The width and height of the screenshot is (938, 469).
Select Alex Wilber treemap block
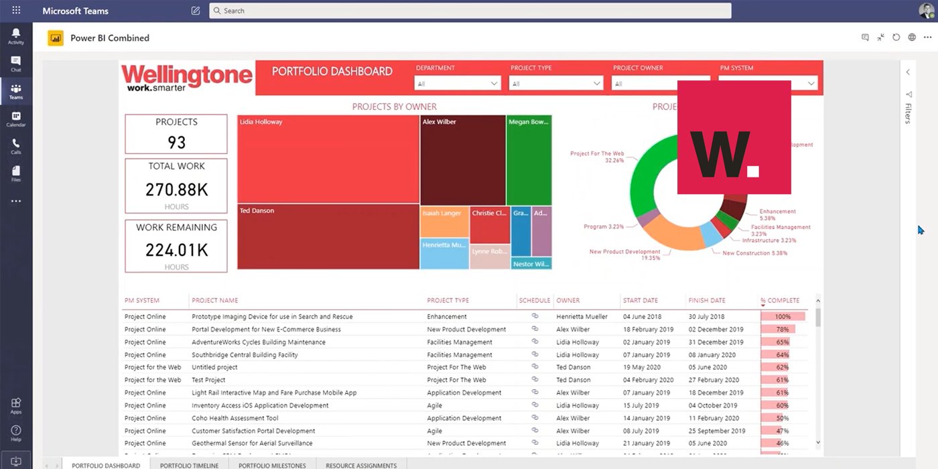[x=463, y=160]
